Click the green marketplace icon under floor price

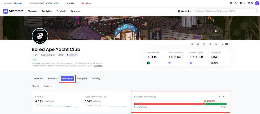point(148,63)
